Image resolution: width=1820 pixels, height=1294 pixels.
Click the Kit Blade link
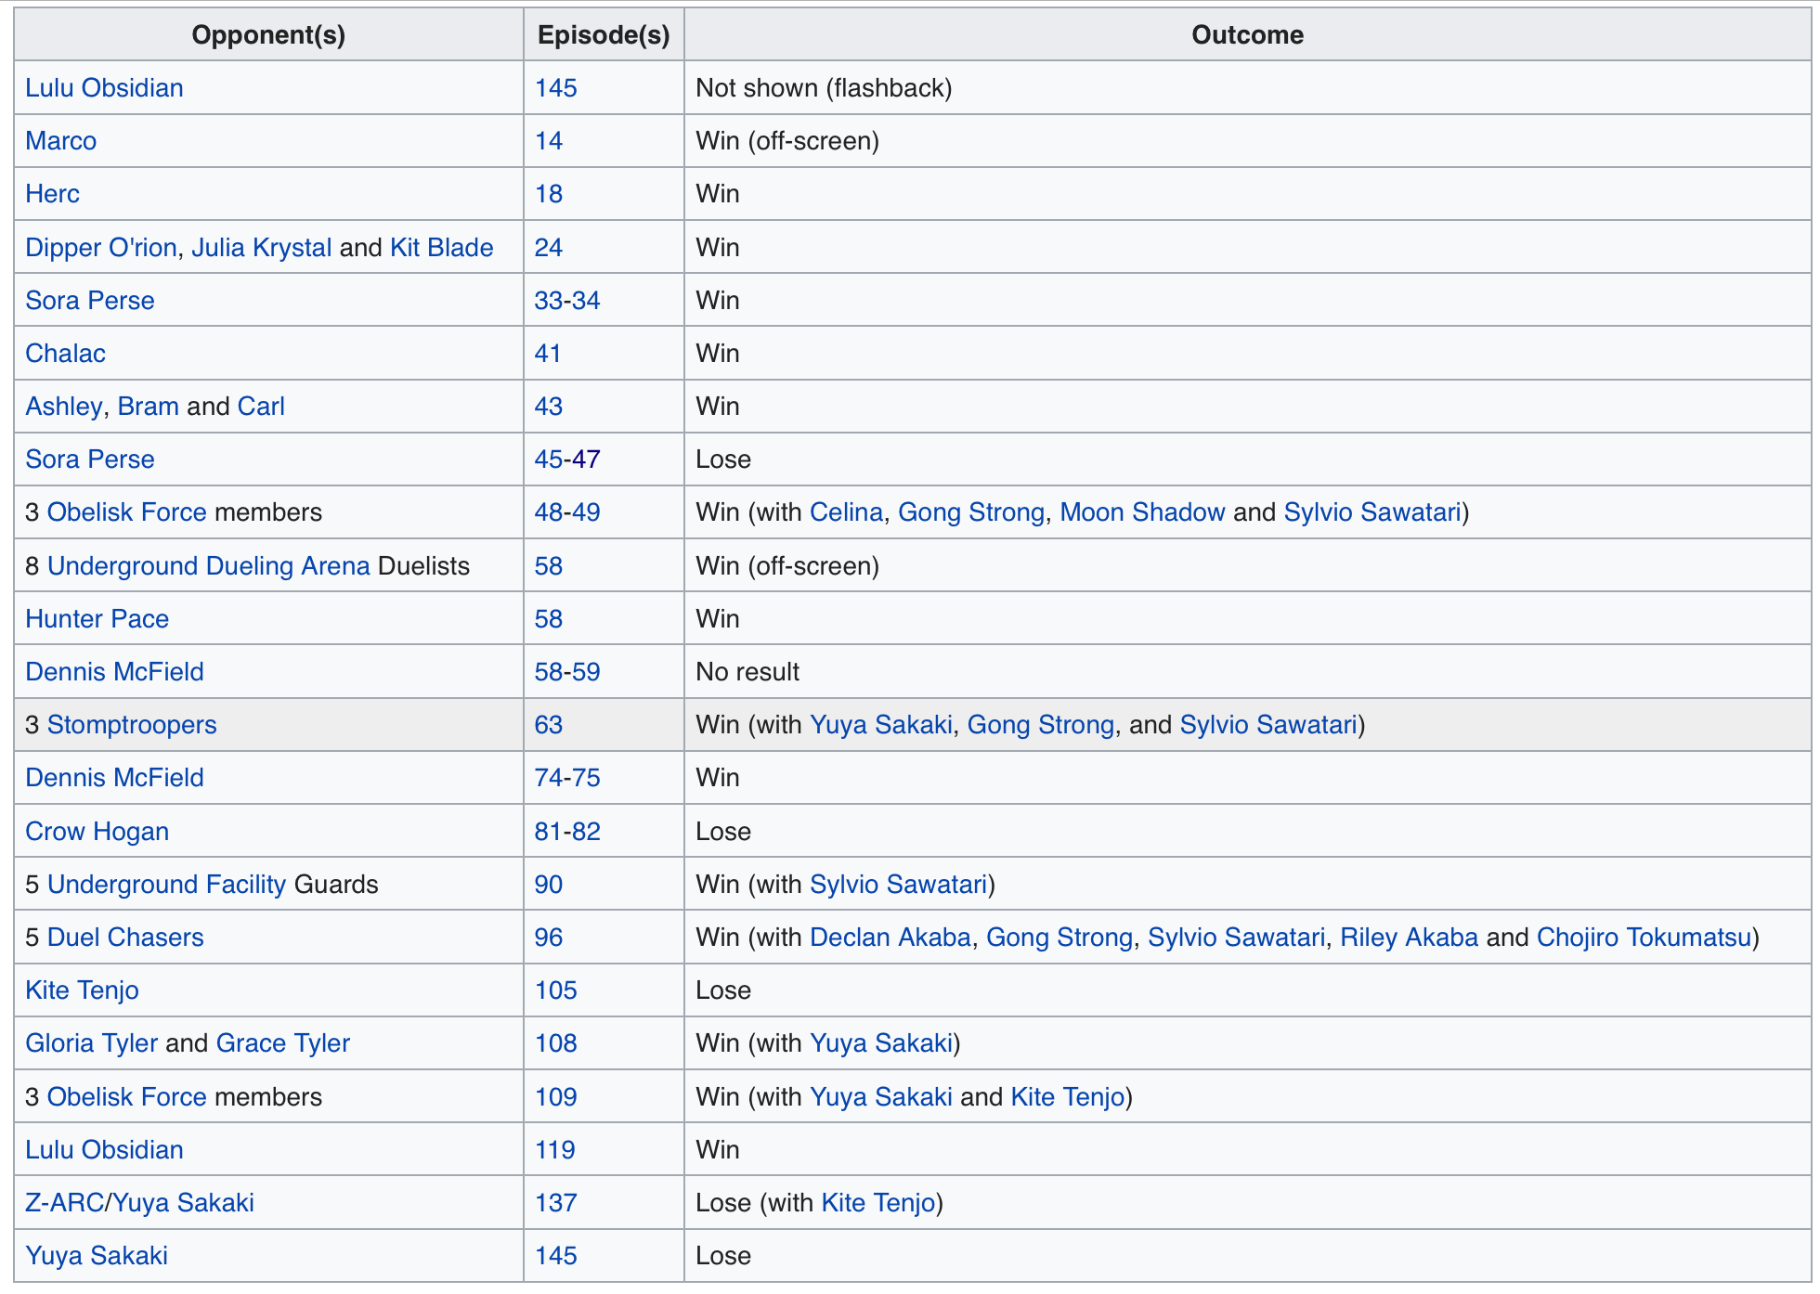pyautogui.click(x=441, y=248)
